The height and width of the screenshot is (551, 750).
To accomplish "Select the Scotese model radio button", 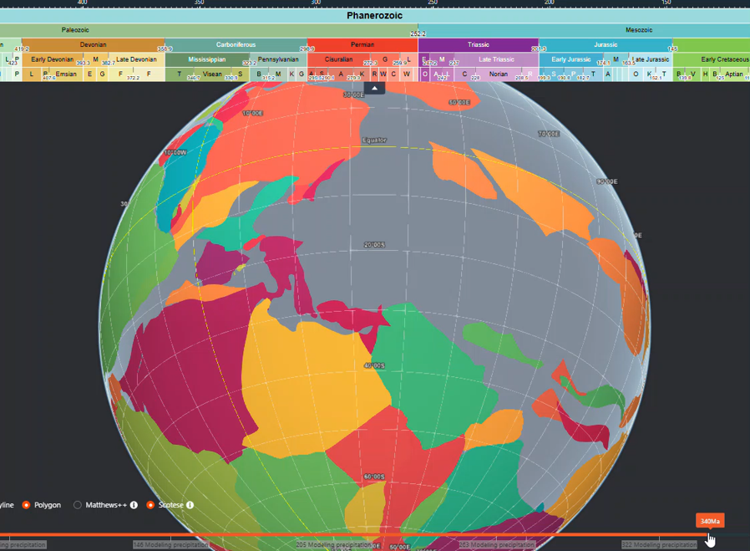I will pos(150,505).
